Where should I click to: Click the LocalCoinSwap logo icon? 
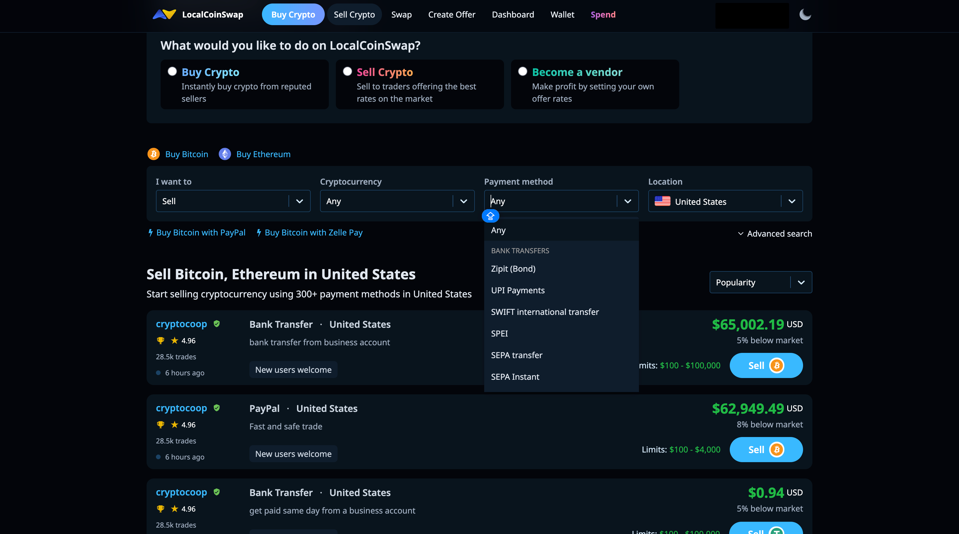(x=164, y=15)
